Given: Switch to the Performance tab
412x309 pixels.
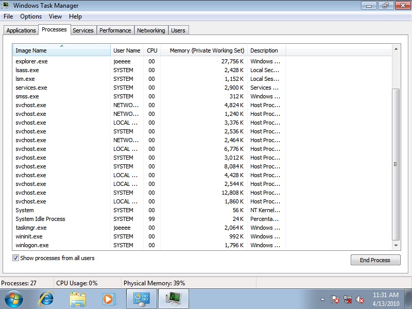Looking at the screenshot, I should (x=115, y=30).
